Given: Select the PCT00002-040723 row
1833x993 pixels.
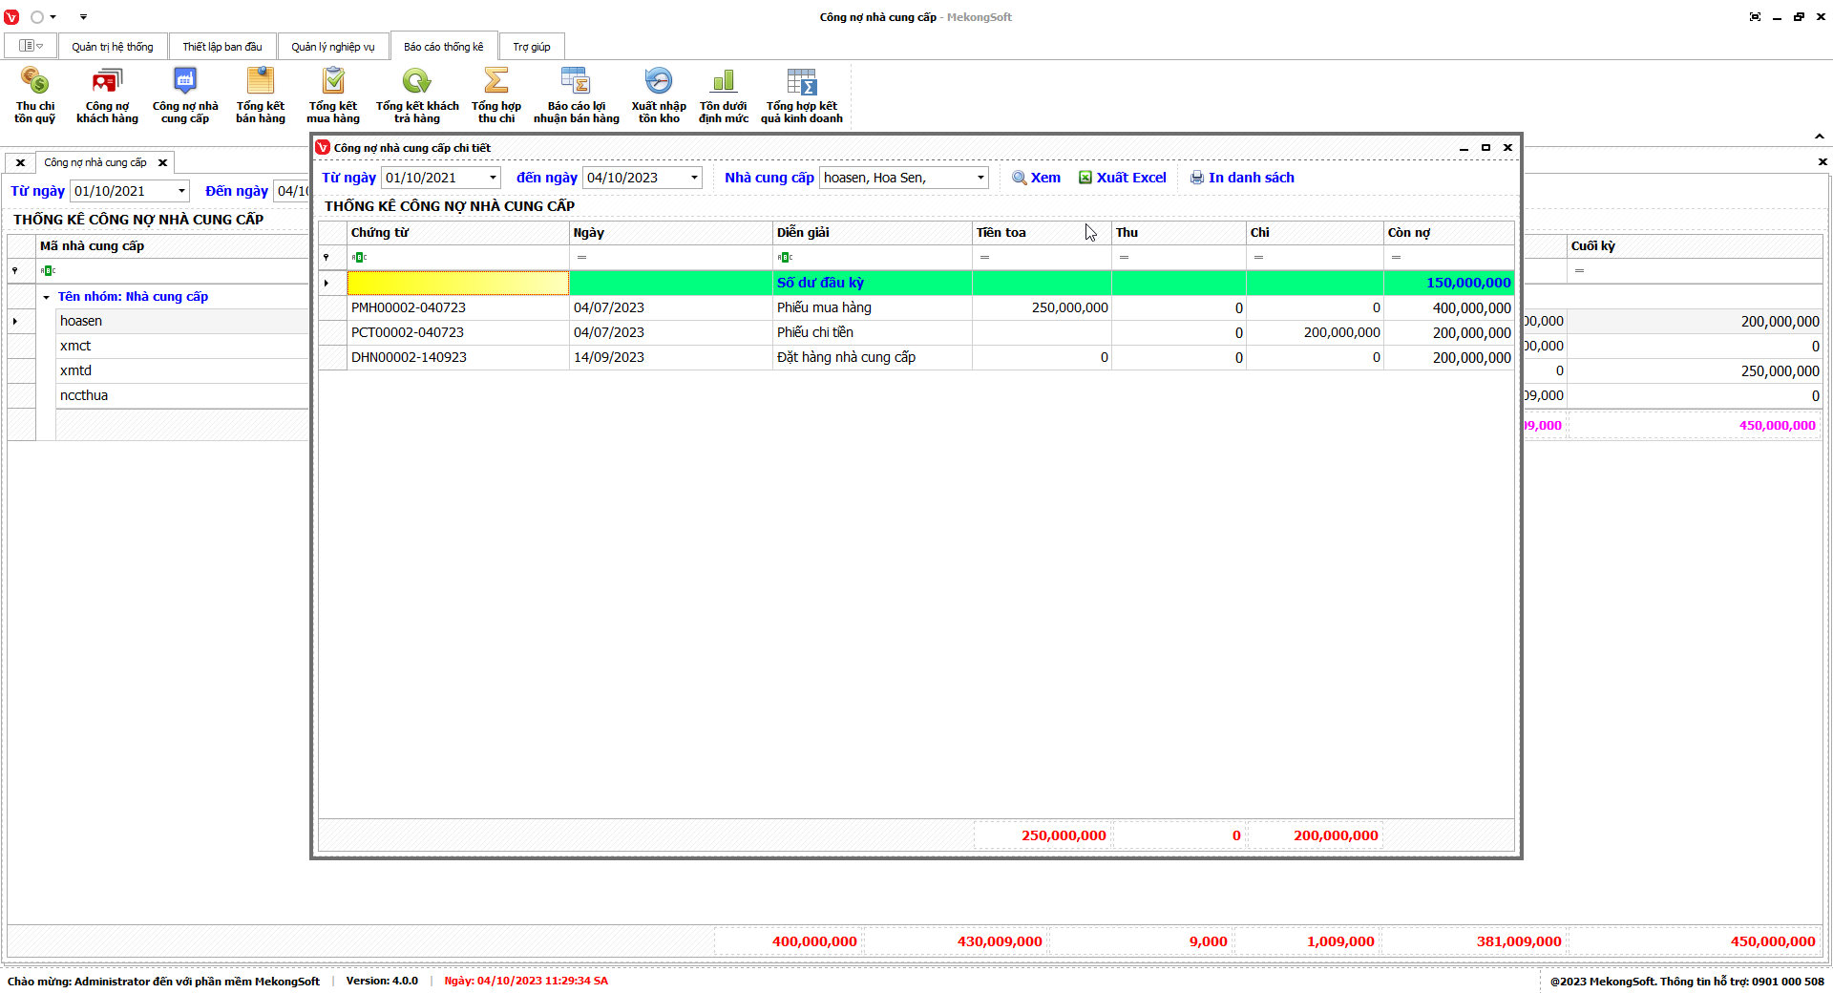Looking at the screenshot, I should pyautogui.click(x=408, y=332).
